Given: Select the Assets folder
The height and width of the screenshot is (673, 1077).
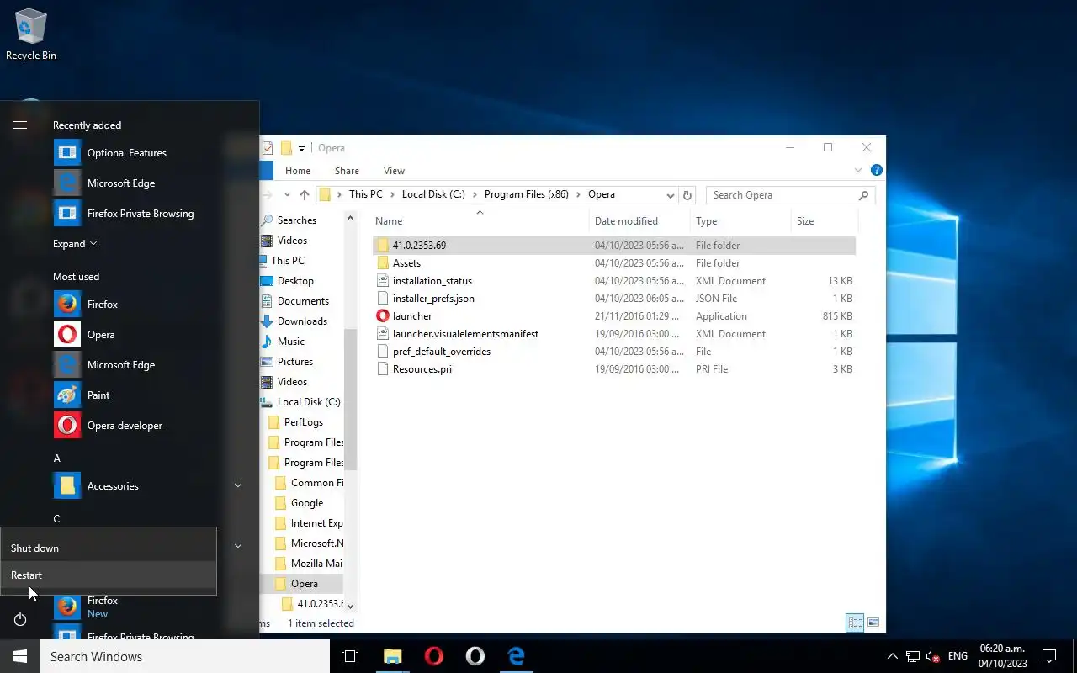Looking at the screenshot, I should point(613,263).
